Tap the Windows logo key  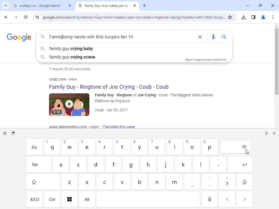(x=69, y=199)
